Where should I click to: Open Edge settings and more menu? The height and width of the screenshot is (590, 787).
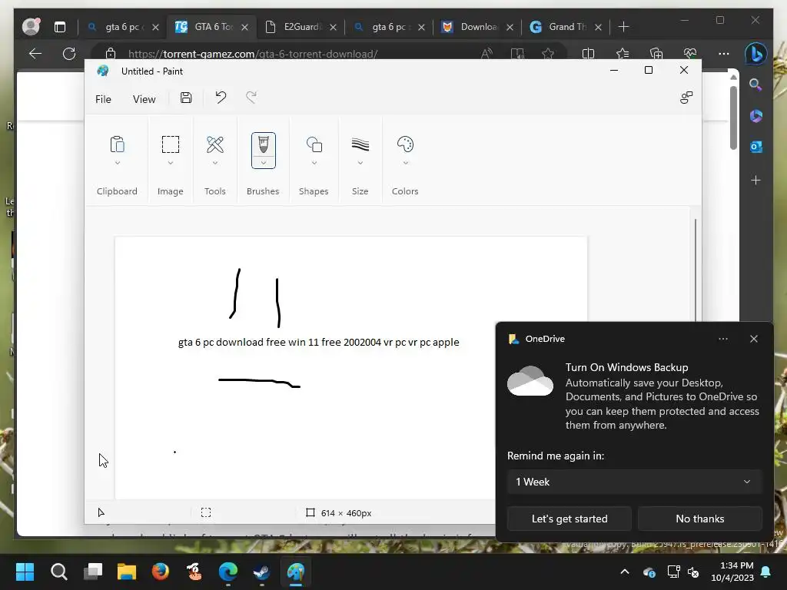(x=724, y=54)
